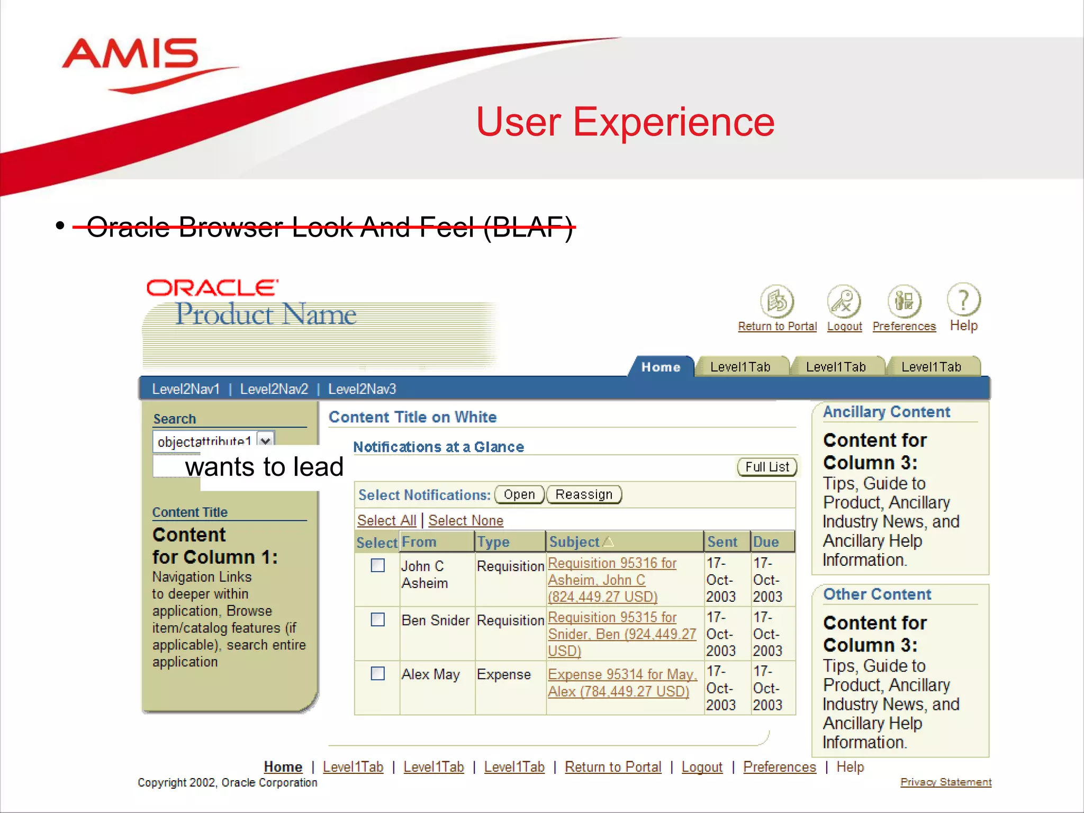Open the Level2Nav1 navigation item
Screen dimensions: 1084x813
tap(186, 389)
